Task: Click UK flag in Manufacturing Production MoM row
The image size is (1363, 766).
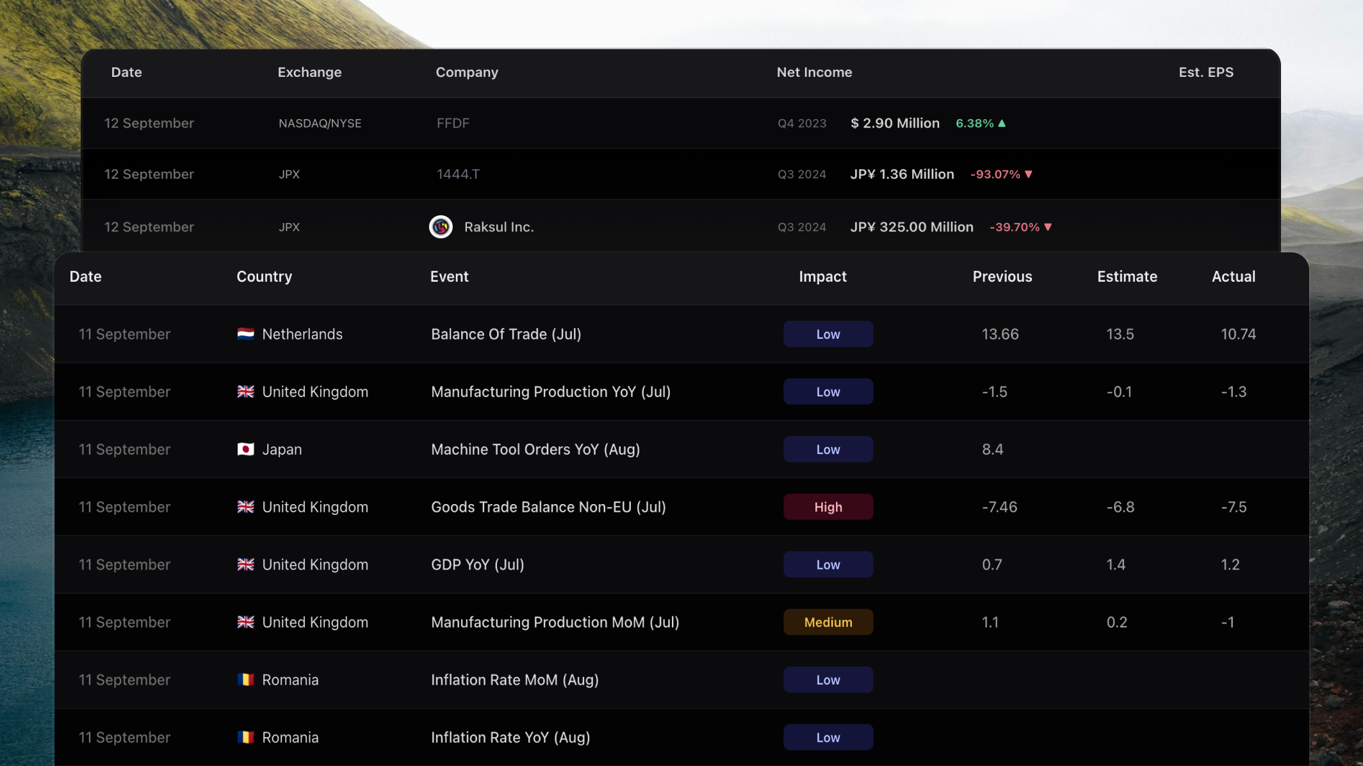Action: 245,622
